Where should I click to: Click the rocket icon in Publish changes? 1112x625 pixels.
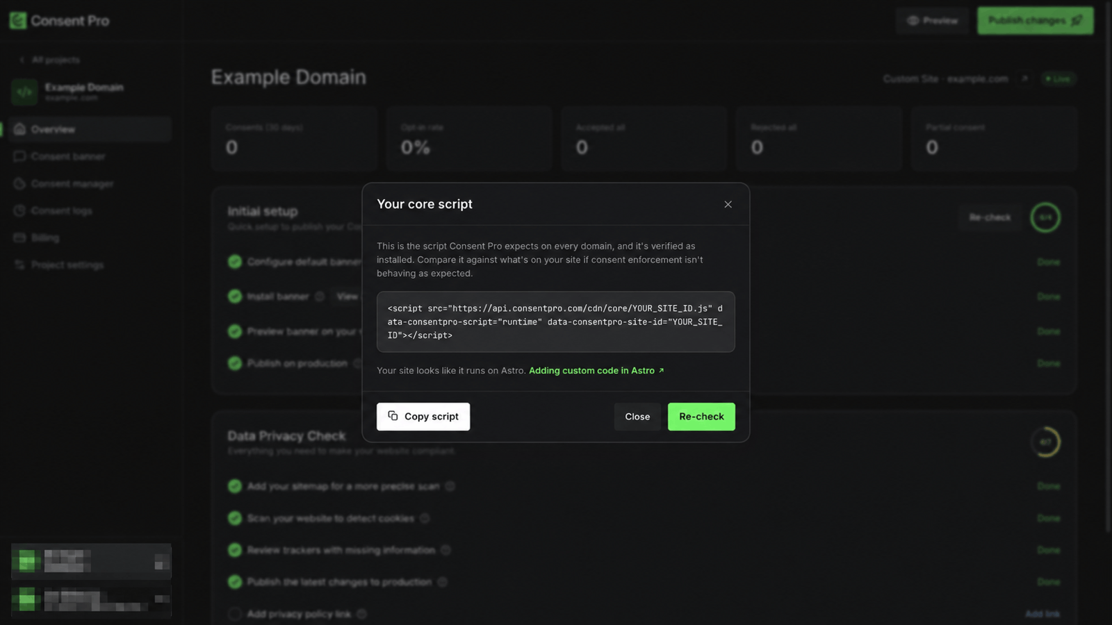(1077, 21)
